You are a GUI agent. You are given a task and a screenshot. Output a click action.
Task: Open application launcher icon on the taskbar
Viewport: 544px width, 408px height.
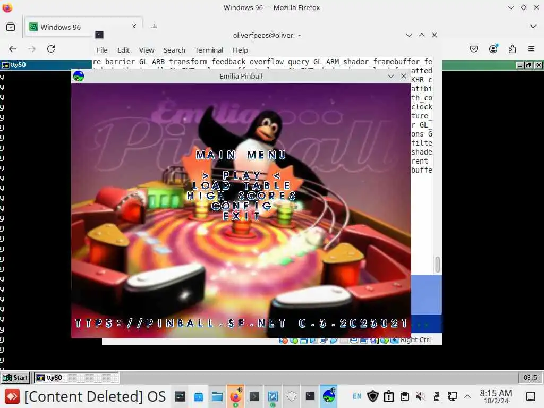(x=12, y=396)
